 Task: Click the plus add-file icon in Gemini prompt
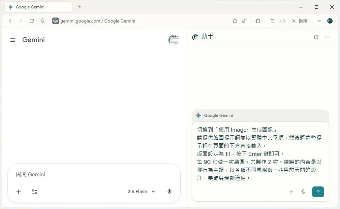point(19,192)
